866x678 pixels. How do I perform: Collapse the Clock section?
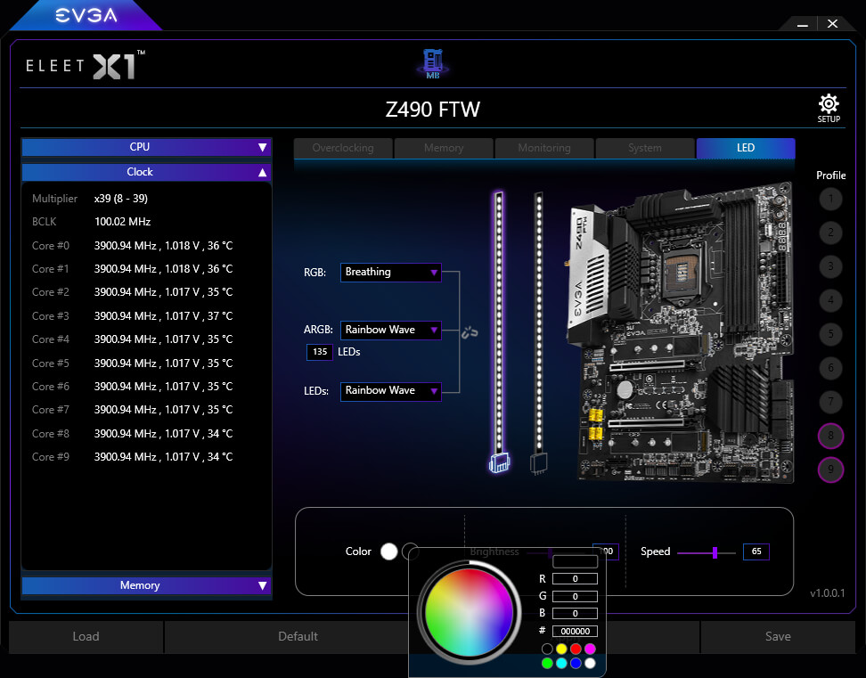click(x=146, y=172)
